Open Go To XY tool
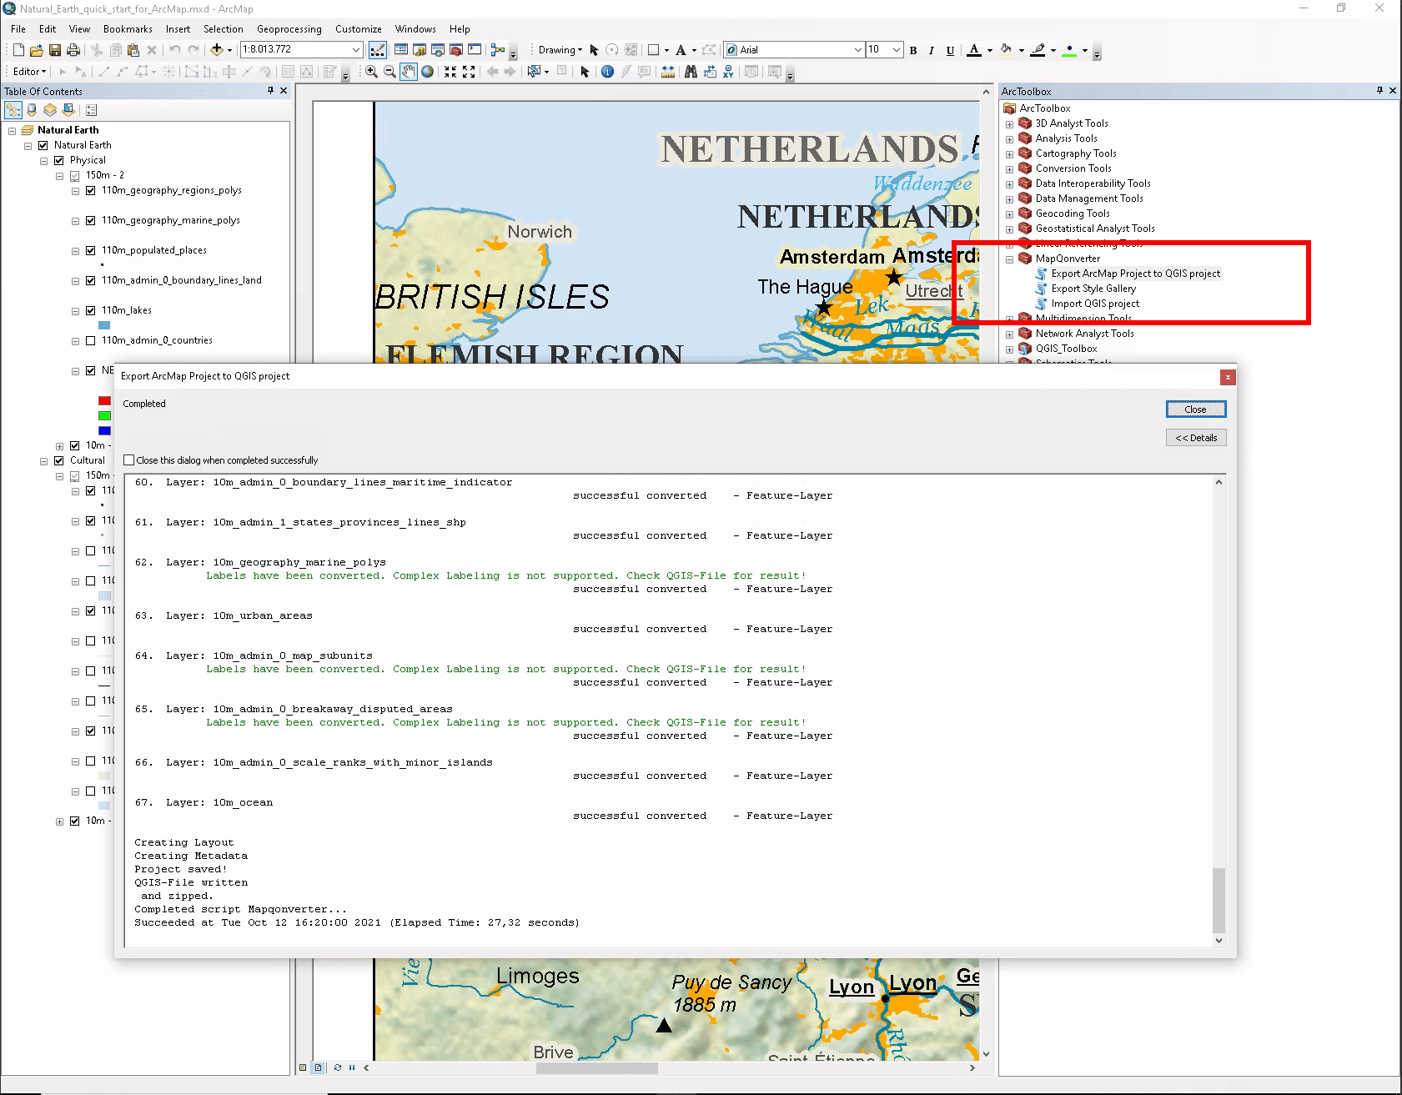Image resolution: width=1402 pixels, height=1095 pixels. (x=728, y=72)
